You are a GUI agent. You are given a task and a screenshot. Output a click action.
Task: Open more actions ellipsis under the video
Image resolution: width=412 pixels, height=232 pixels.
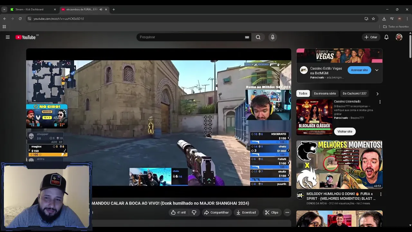[287, 212]
